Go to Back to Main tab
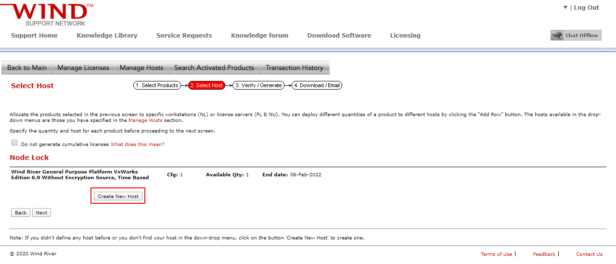Viewport: 616px width, 264px height. pos(27,67)
